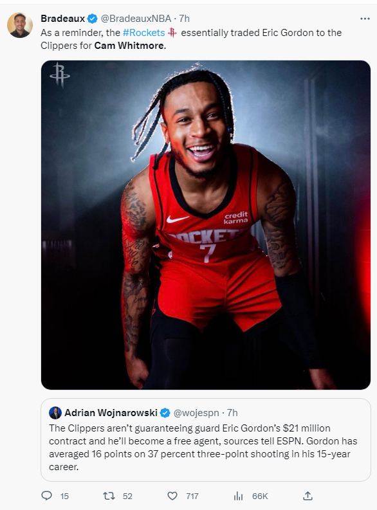Open the quoted Wojnarowski tweet text
377x510 pixels.
tap(203, 447)
